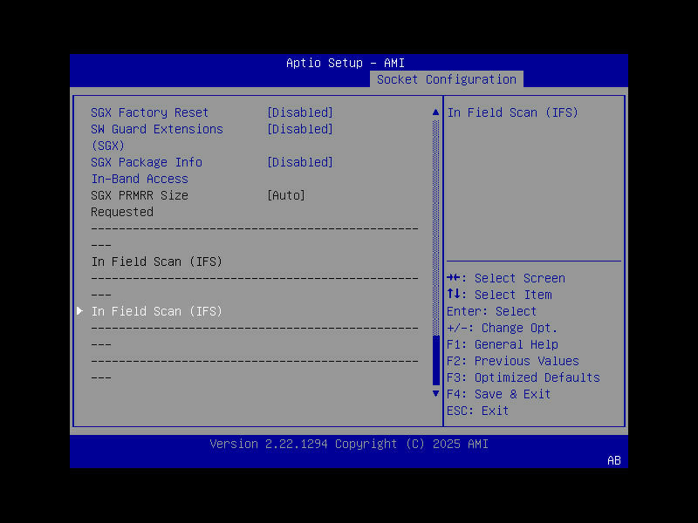The image size is (698, 523).
Task: Toggle SGX Package Info In-Band Access value
Action: point(299,162)
